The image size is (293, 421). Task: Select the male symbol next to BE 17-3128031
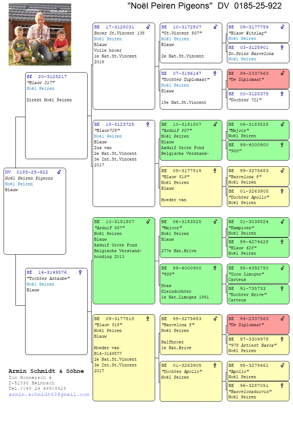click(148, 27)
